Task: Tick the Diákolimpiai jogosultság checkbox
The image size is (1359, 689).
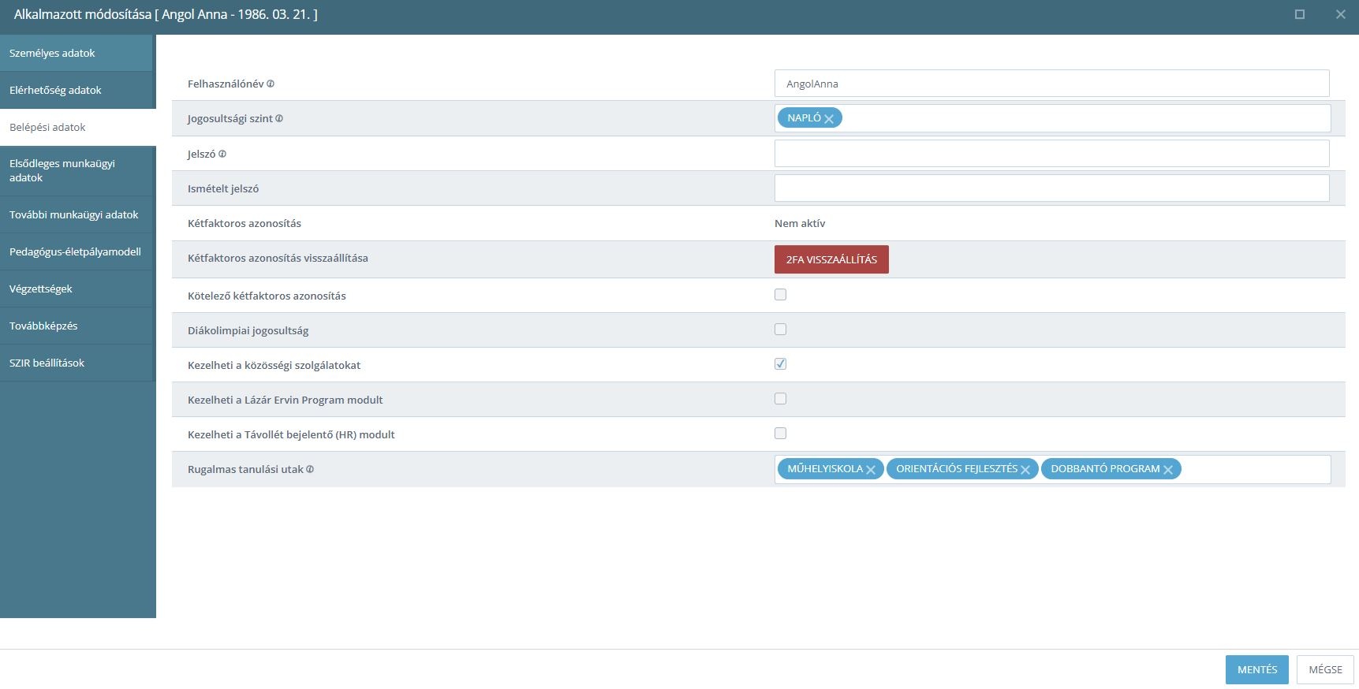Action: pos(780,330)
